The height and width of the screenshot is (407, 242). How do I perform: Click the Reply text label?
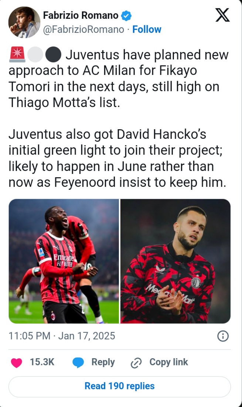[103, 362]
